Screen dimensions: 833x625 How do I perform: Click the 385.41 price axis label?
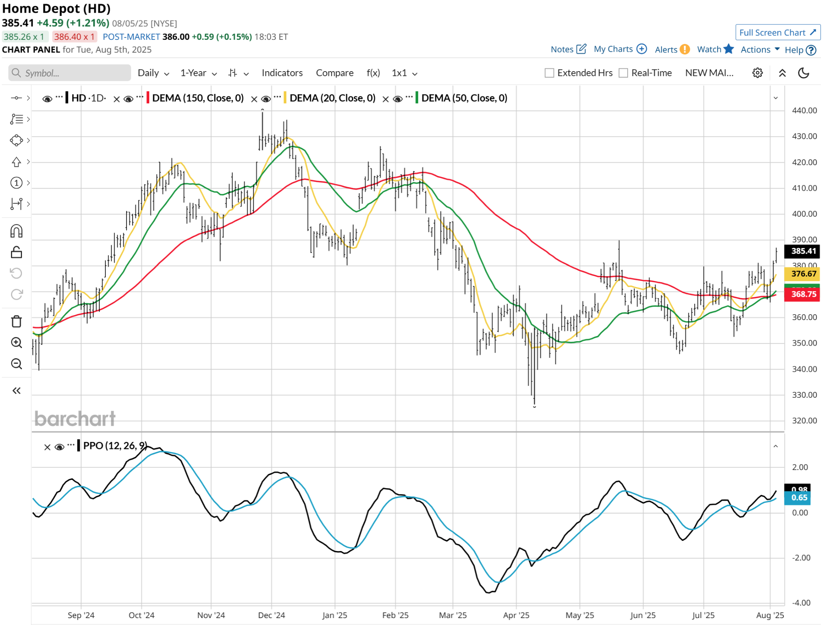click(x=802, y=251)
